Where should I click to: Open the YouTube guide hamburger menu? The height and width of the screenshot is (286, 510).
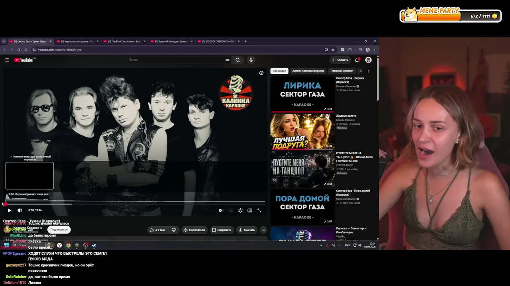(7, 60)
